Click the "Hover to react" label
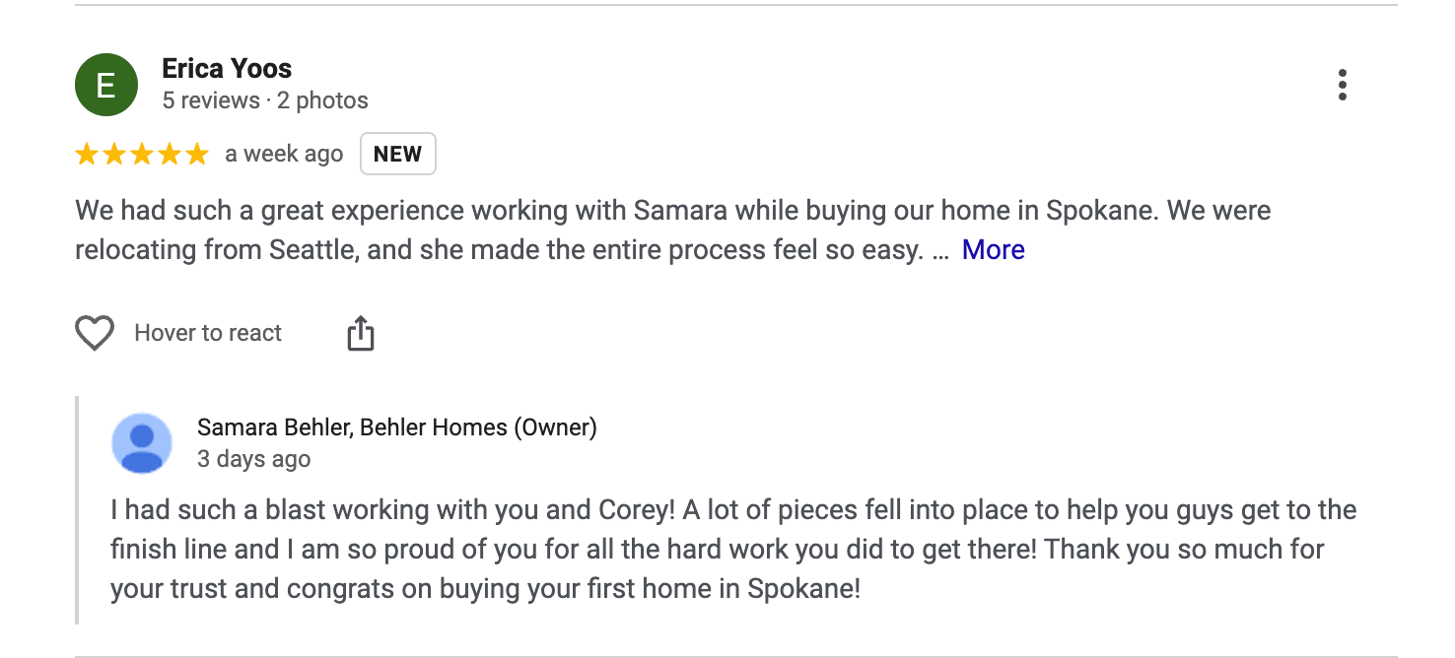This screenshot has height=658, width=1455. point(208,334)
